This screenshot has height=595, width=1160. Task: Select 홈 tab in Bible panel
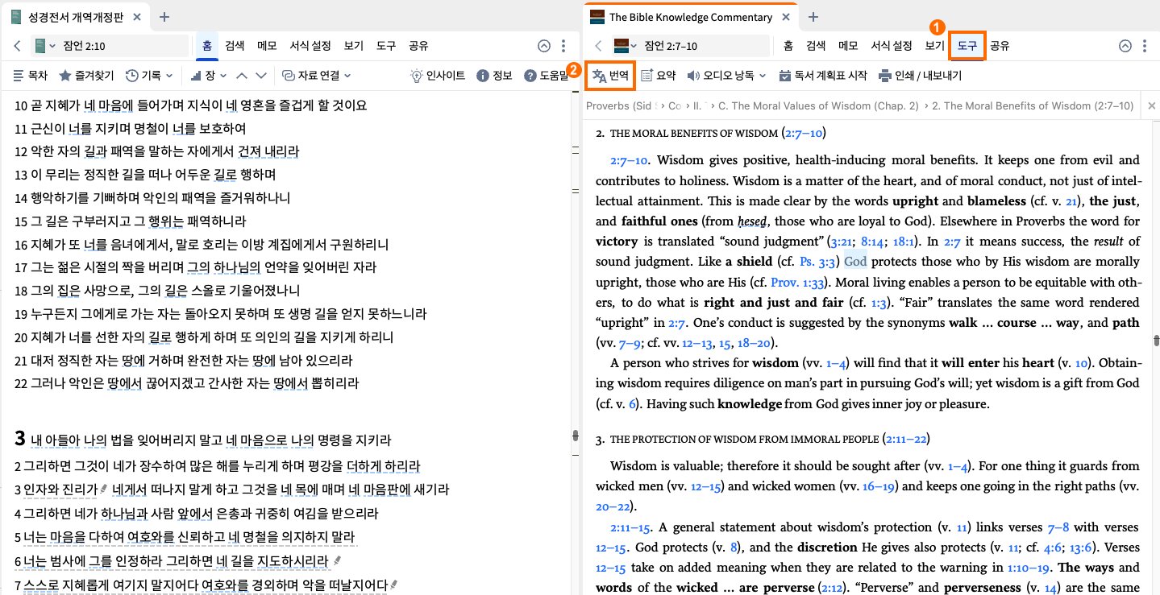pos(207,46)
